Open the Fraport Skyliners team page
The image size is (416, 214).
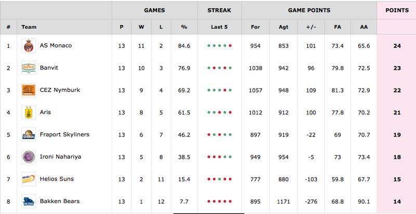pos(64,134)
